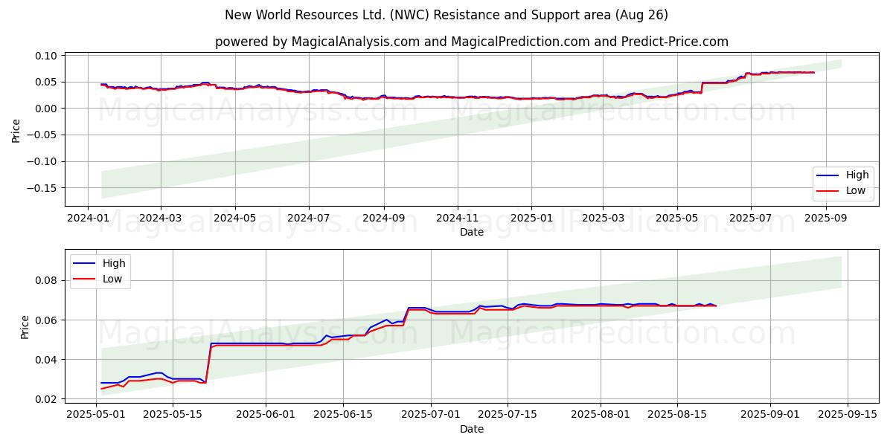Click the bottom chart 0.02 tick label

pyautogui.click(x=46, y=399)
